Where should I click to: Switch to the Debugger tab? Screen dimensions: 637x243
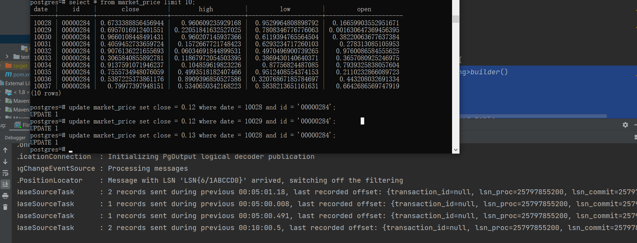15,137
